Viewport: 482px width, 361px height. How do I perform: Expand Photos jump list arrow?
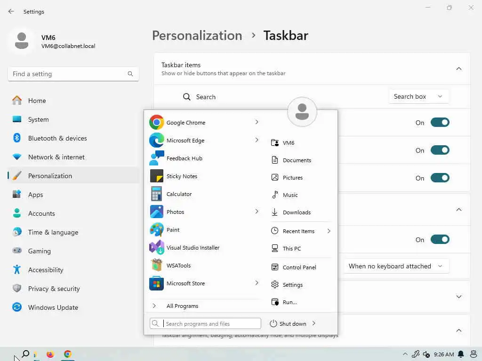point(257,212)
